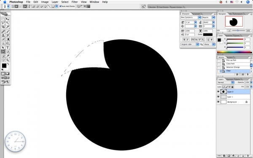This screenshot has height=158, width=253.
Task: Select the Zoom tool
Action: (8, 60)
